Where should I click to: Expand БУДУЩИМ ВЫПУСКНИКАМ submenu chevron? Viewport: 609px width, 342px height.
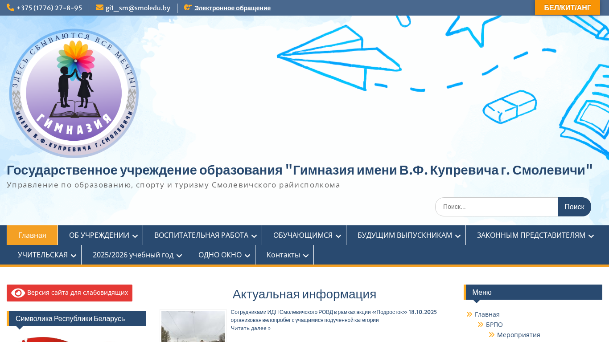point(458,236)
